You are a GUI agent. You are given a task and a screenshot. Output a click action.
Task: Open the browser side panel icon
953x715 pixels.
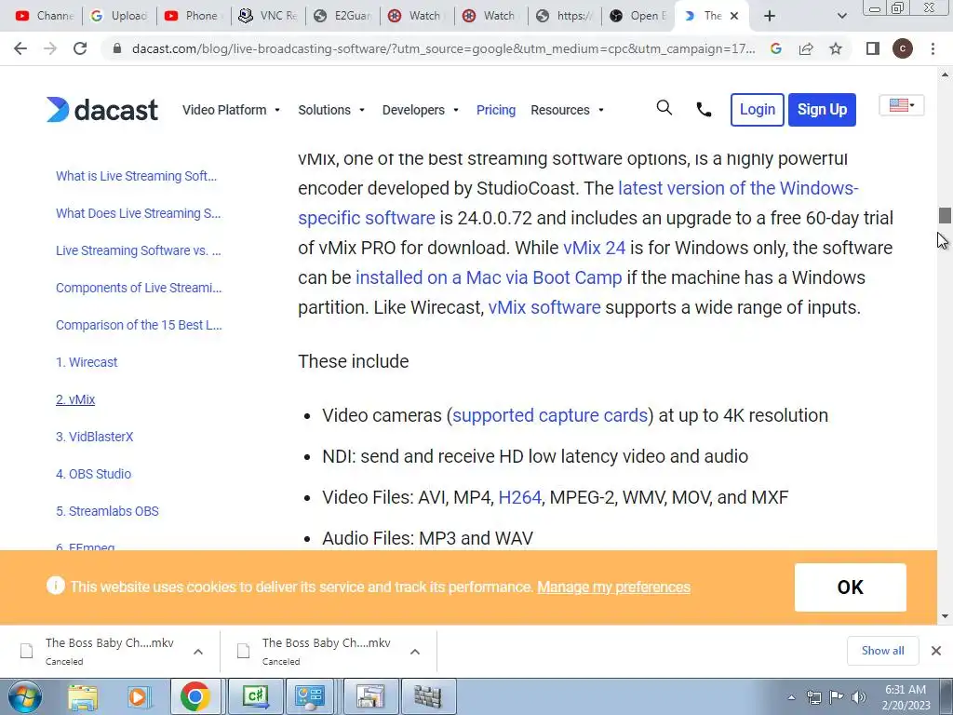point(873,48)
